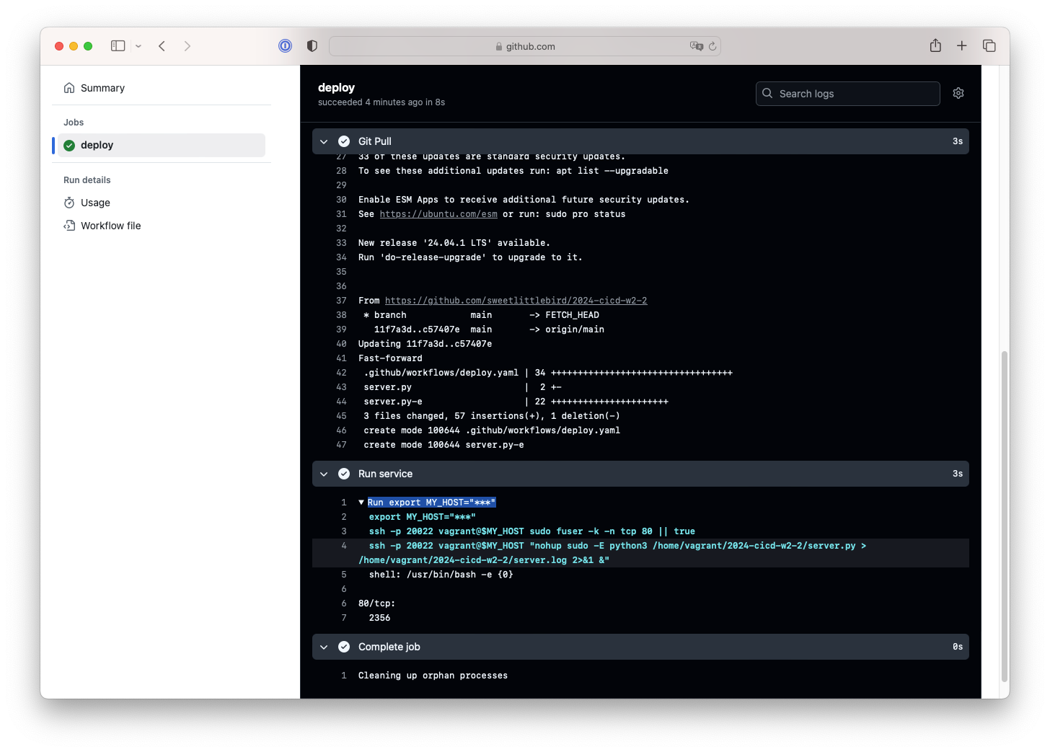
Task: Open the 1Password extension icon
Action: point(286,46)
